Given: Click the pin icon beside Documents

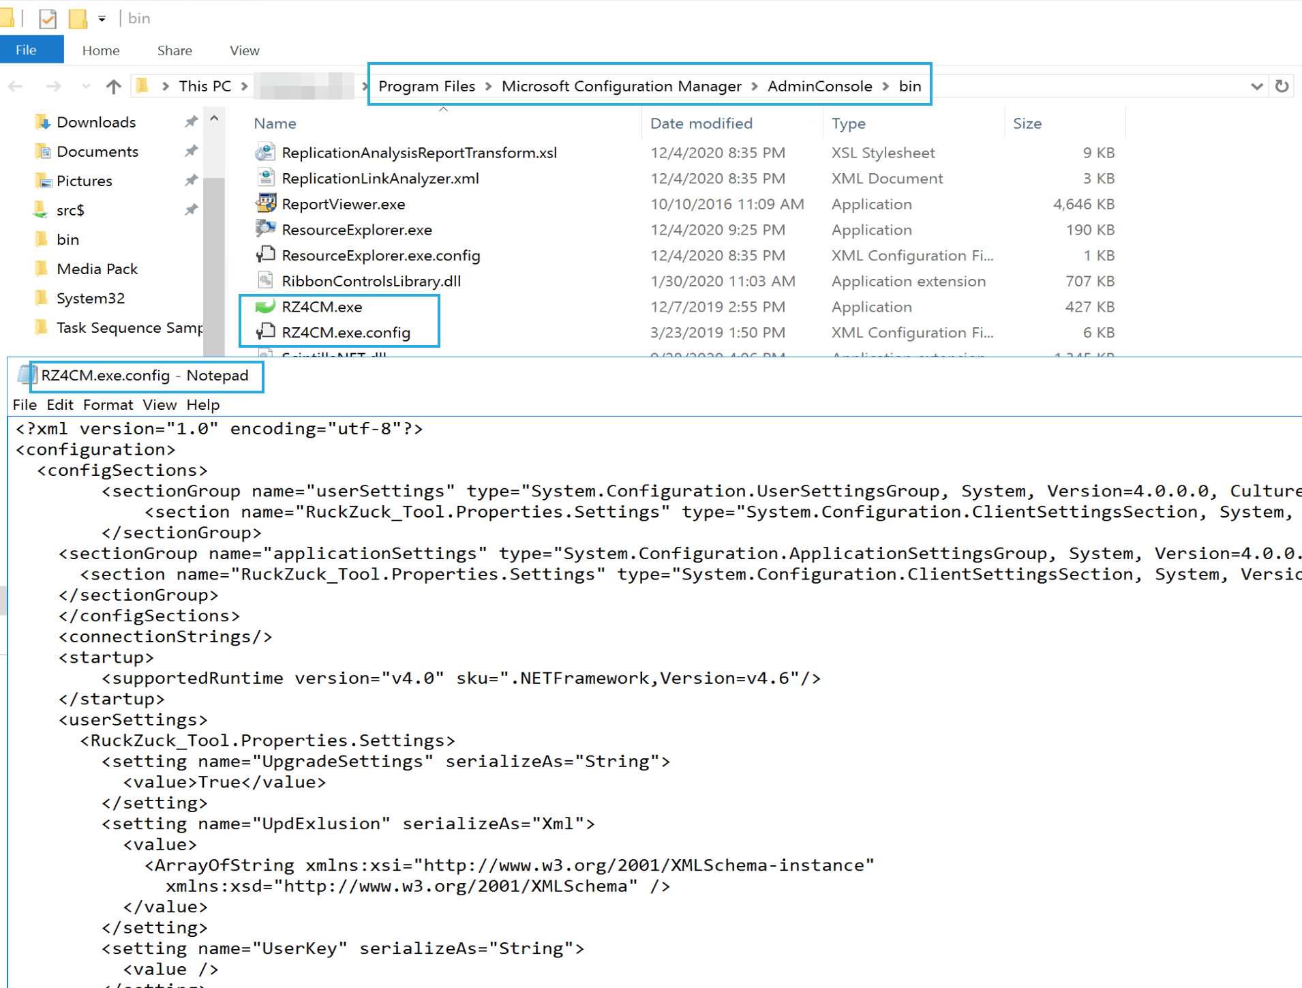Looking at the screenshot, I should pos(191,151).
